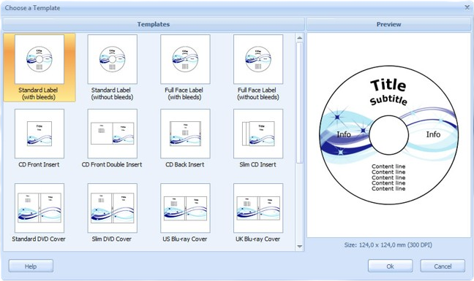
Task: Click the disc label preview image
Action: click(388, 135)
